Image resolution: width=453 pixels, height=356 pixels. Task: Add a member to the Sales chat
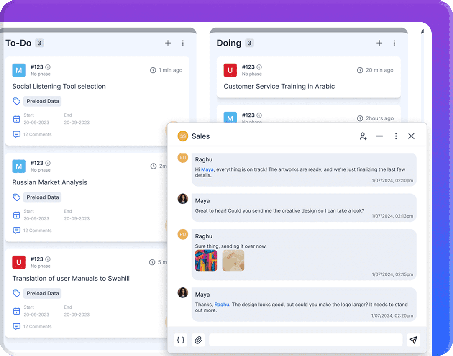363,136
